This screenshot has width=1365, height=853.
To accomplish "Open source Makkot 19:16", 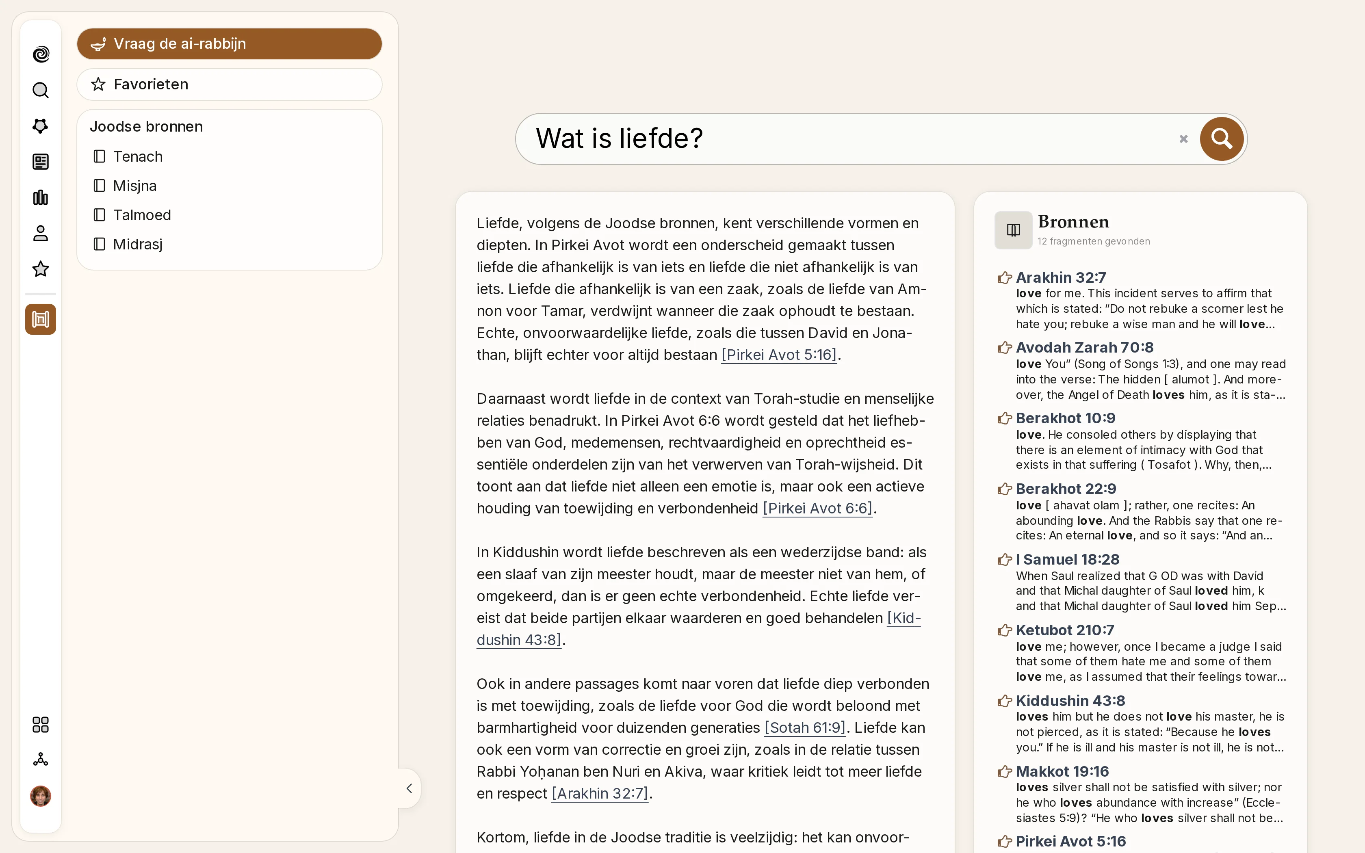I will coord(1062,771).
